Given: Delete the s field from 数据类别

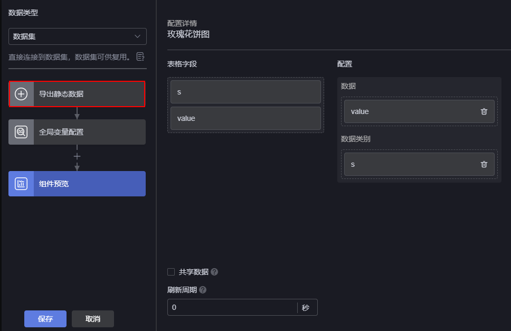Looking at the screenshot, I should tap(484, 164).
